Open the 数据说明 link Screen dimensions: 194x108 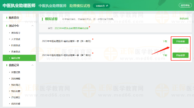[184, 19]
